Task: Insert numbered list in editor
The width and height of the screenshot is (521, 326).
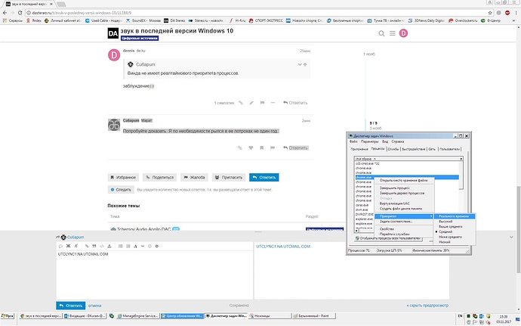Action: [x=128, y=246]
